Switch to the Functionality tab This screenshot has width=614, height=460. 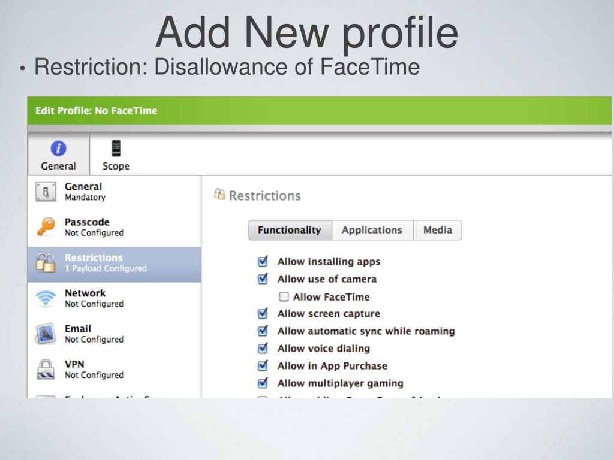(x=290, y=230)
